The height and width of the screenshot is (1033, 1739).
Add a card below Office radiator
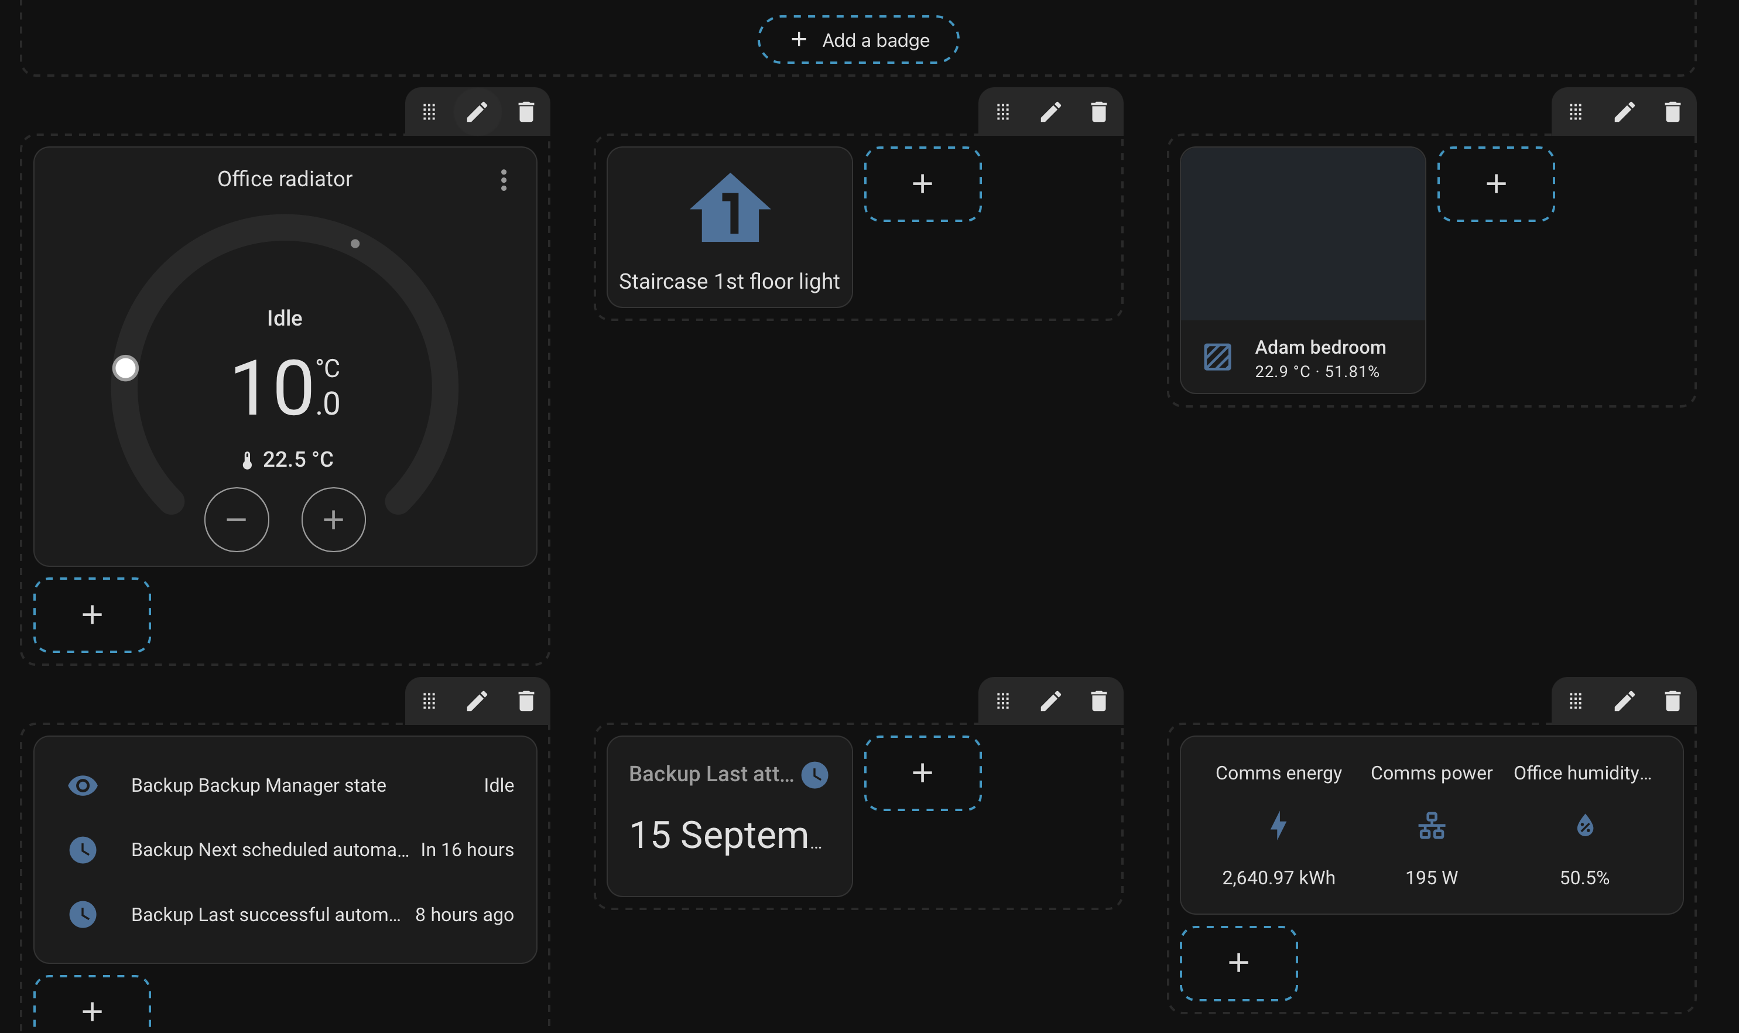point(92,615)
